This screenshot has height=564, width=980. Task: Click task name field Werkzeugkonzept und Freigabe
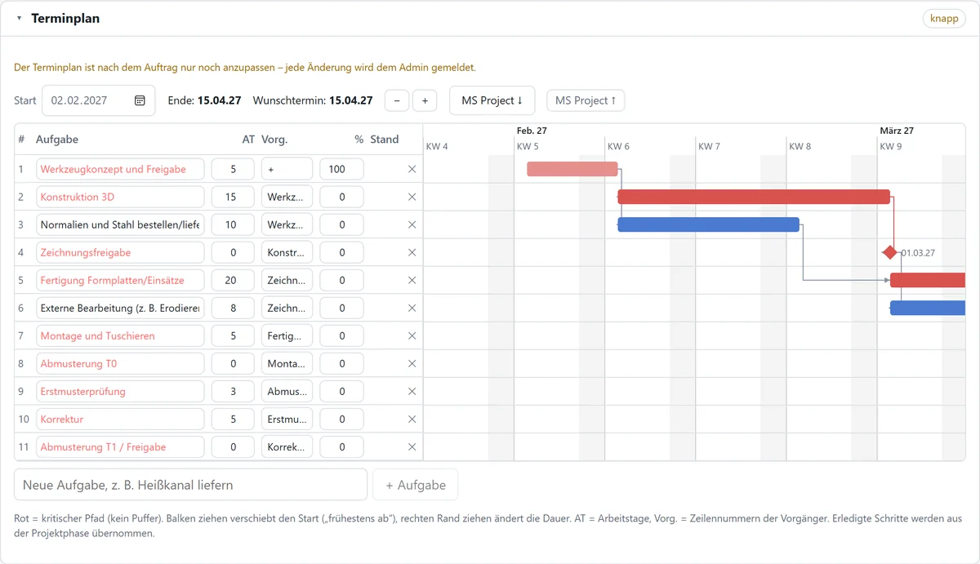click(x=120, y=169)
